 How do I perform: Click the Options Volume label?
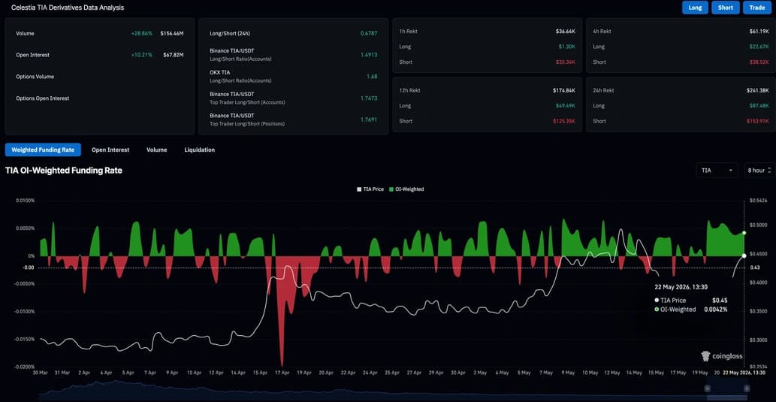[35, 77]
